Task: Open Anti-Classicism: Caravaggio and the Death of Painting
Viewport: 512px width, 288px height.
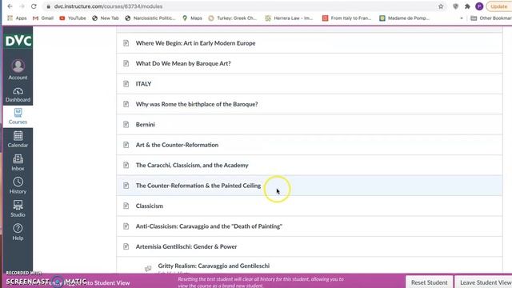Action: tap(209, 226)
